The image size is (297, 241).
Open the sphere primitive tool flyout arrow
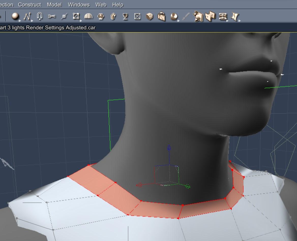pos(20,21)
